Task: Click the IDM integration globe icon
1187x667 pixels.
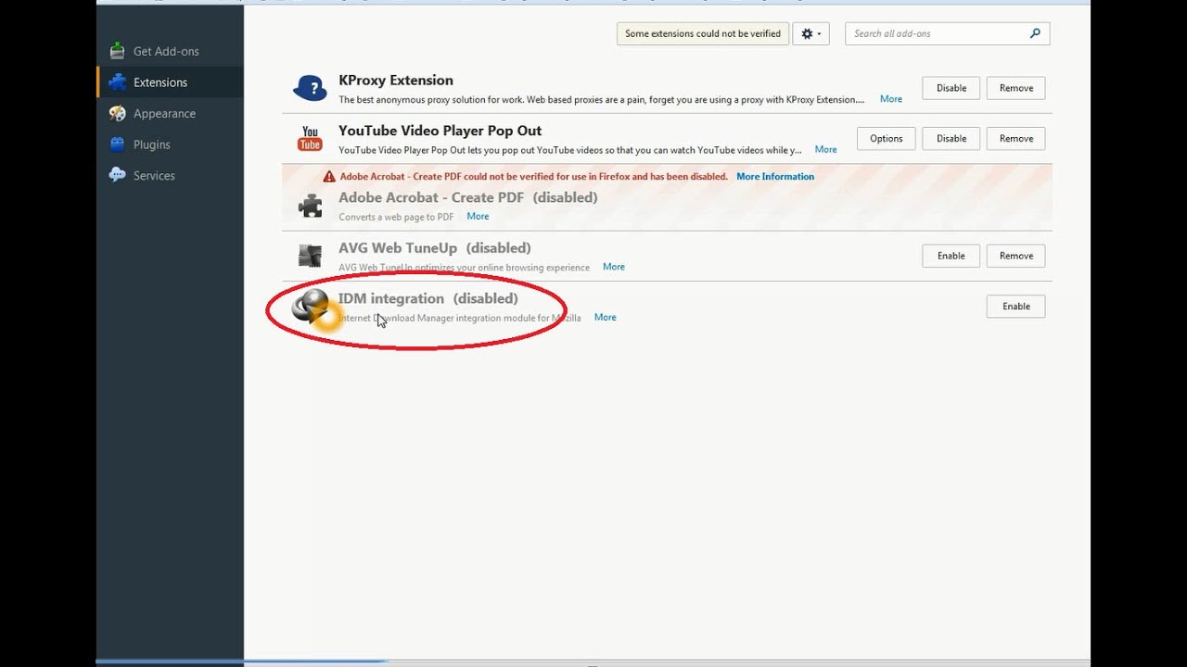Action: [x=311, y=306]
